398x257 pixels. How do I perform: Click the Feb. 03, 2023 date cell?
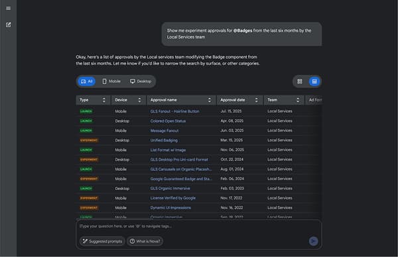tap(232, 188)
